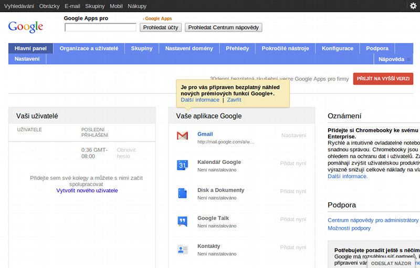Open Gmail Nastavení link

coord(293,136)
